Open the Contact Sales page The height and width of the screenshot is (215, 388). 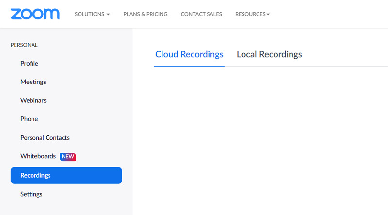pos(201,14)
